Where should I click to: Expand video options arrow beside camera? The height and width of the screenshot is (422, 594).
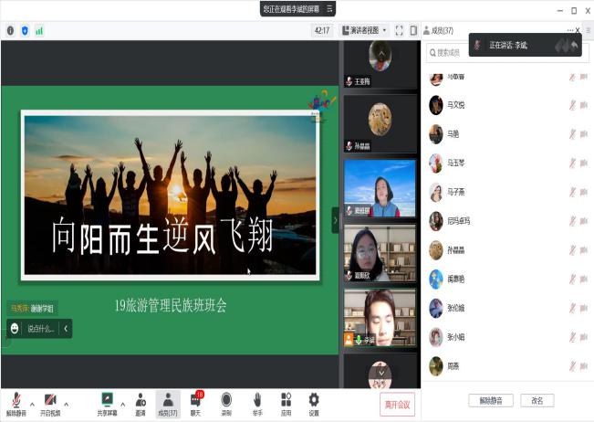tap(67, 404)
